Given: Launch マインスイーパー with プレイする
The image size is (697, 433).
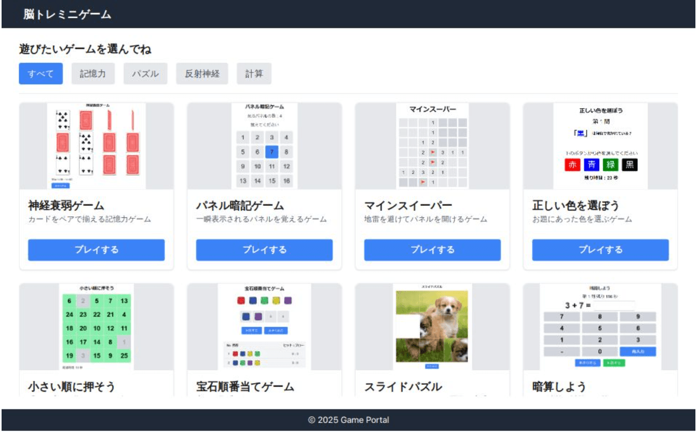Looking at the screenshot, I should 433,250.
